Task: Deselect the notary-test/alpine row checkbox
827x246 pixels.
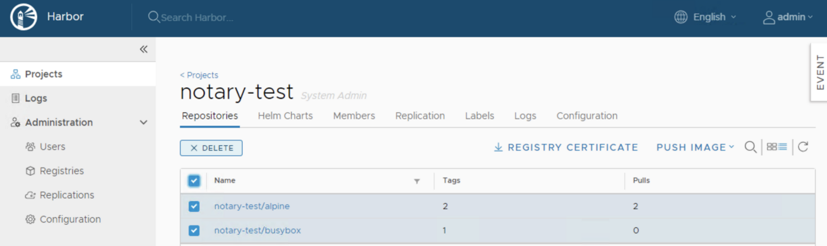Action: pyautogui.click(x=194, y=206)
